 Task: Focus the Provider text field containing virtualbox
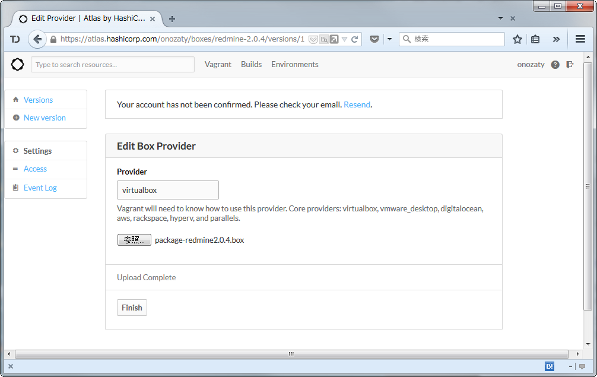coord(167,190)
